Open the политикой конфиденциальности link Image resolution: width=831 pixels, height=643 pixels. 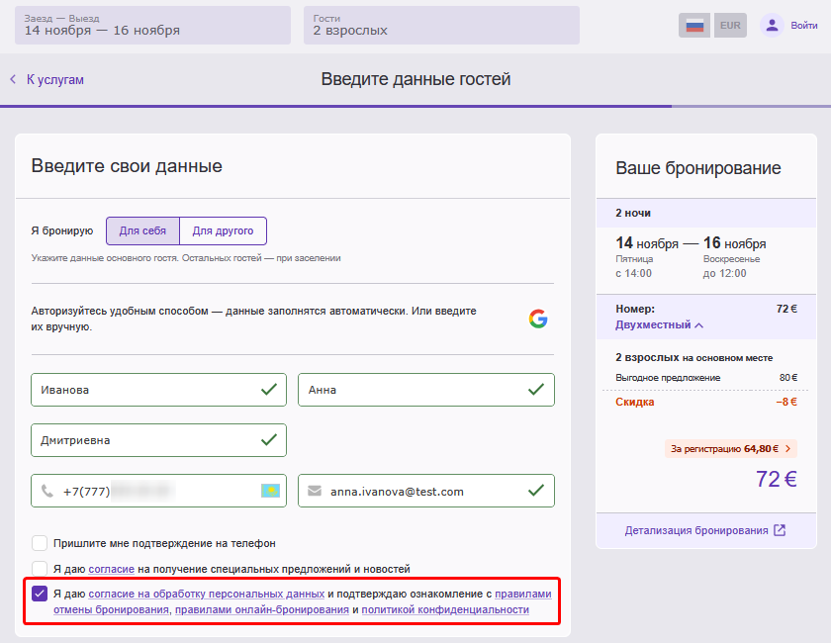coord(444,610)
